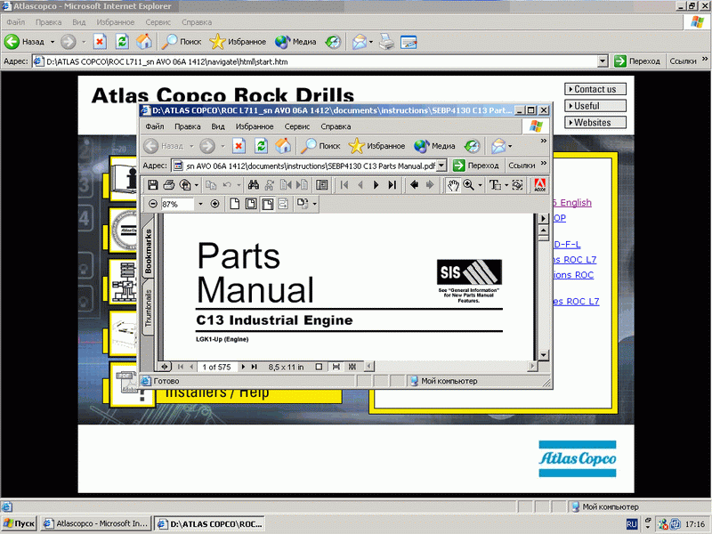Click the Refresh icon in the front browser window
Screen dimensions: 712x534
point(261,146)
